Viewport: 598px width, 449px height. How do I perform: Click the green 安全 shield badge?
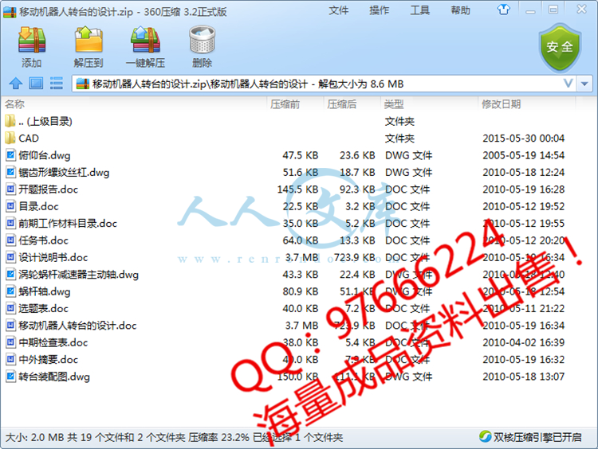point(560,47)
